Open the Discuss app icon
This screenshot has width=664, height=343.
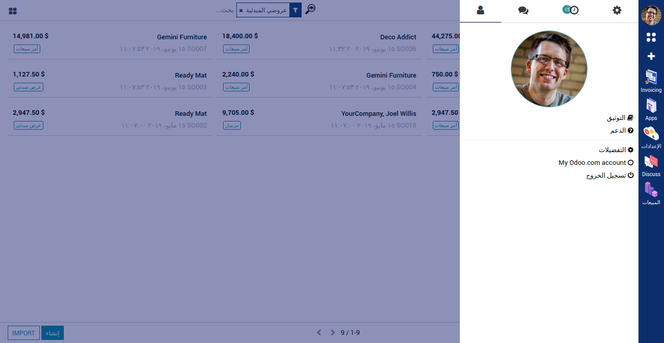click(x=651, y=165)
